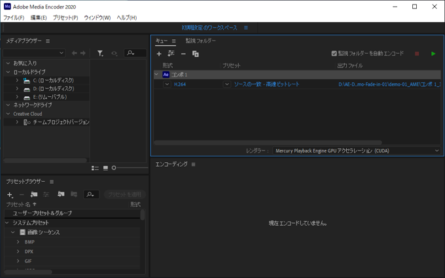The image size is (445, 278).
Task: Click the プリセットを適用 button
Action: [x=124, y=194]
